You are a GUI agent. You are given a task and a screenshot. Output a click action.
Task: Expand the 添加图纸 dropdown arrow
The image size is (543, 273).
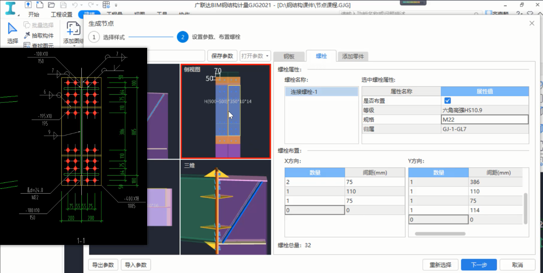pyautogui.click(x=74, y=45)
